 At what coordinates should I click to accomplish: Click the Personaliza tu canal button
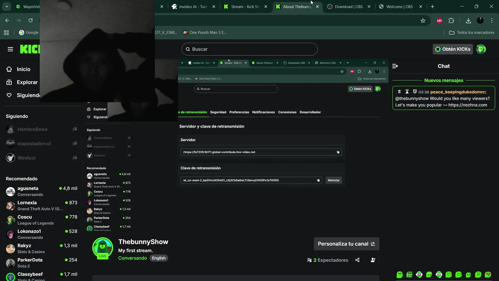click(347, 244)
